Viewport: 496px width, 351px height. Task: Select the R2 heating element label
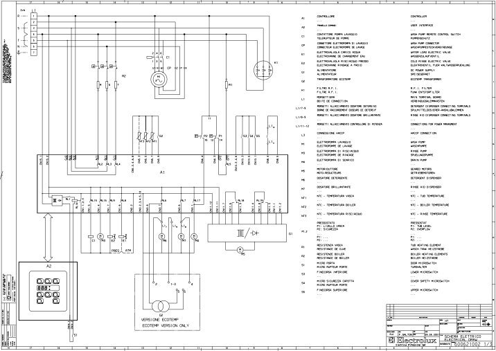(123, 74)
